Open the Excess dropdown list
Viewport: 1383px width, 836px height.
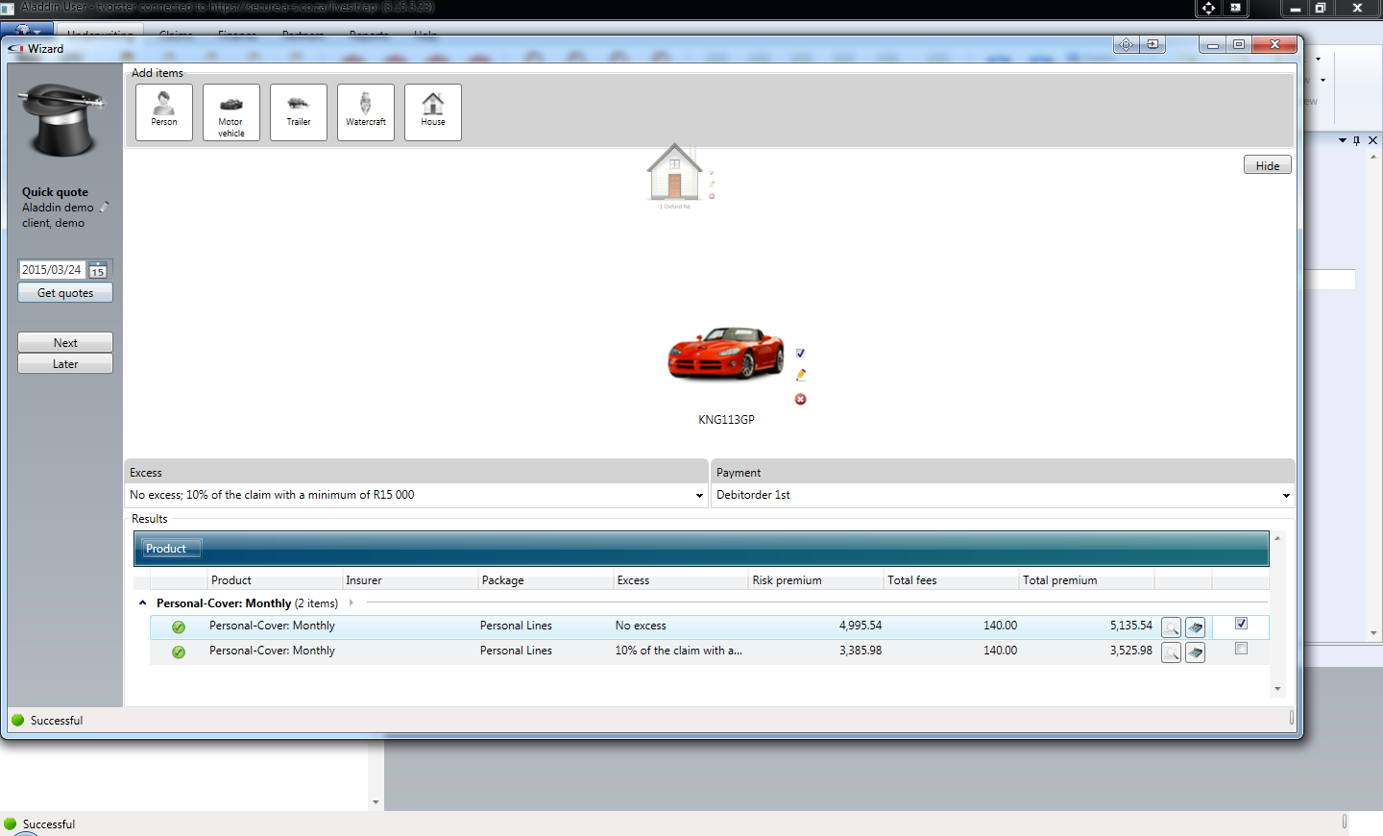699,495
